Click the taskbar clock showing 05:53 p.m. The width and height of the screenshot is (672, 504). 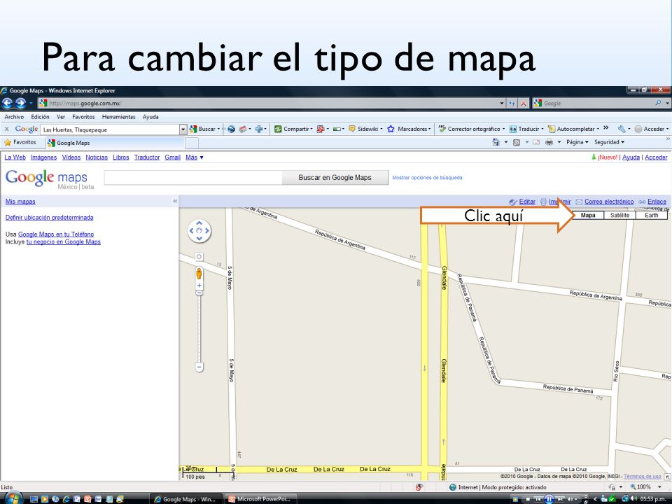tap(653, 499)
